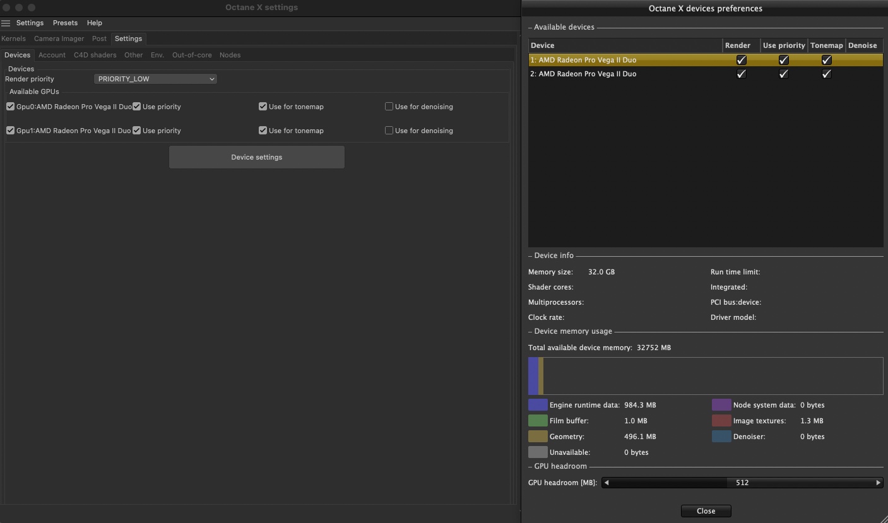Click the device memory usage bar
Viewport: 888px width, 523px height.
(x=706, y=376)
